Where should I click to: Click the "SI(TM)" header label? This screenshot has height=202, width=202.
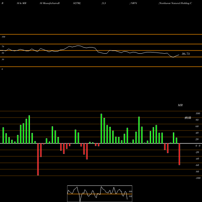pos(77,3)
